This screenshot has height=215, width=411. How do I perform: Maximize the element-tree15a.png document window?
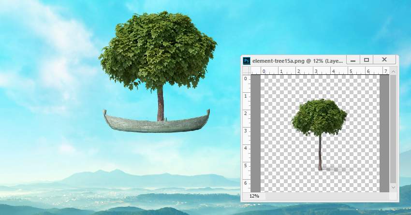[x=367, y=60]
